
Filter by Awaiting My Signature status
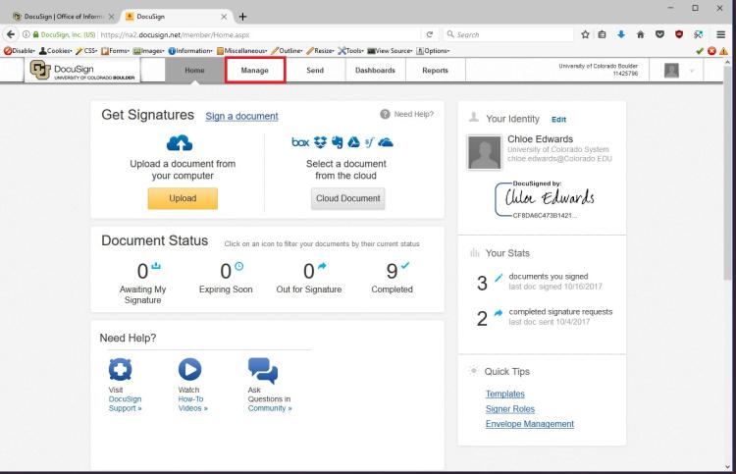142,283
